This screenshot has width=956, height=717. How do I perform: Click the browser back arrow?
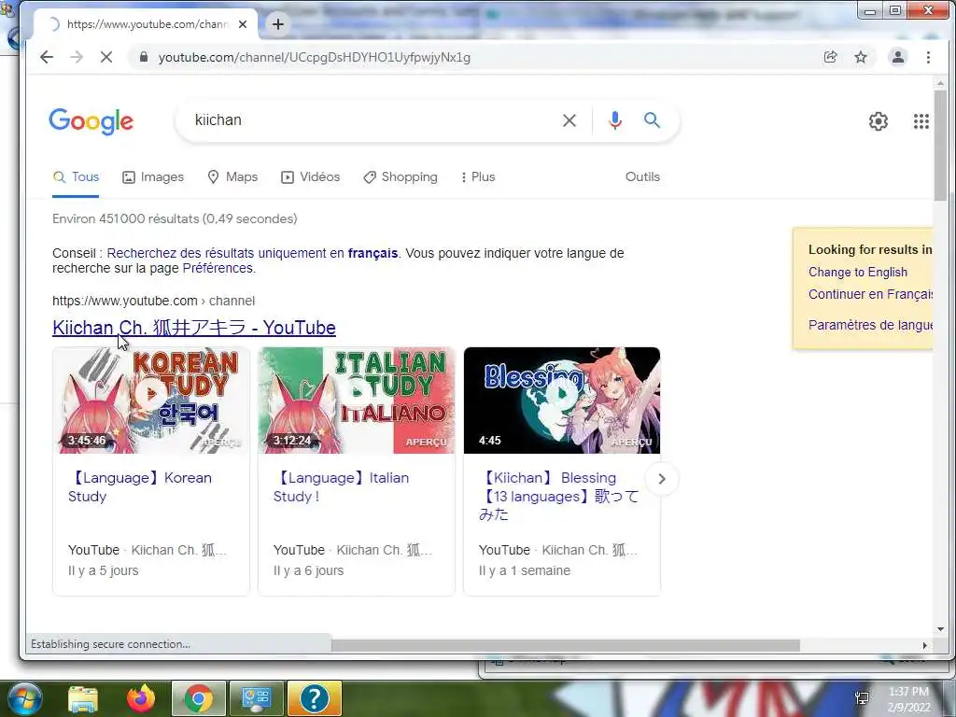(47, 57)
